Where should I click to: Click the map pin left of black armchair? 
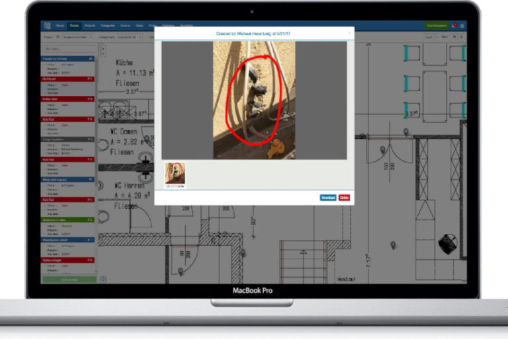(x=393, y=245)
